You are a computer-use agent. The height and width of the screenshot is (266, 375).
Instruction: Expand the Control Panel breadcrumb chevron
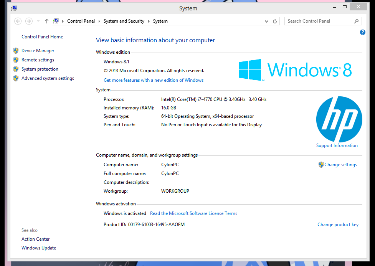pyautogui.click(x=99, y=21)
